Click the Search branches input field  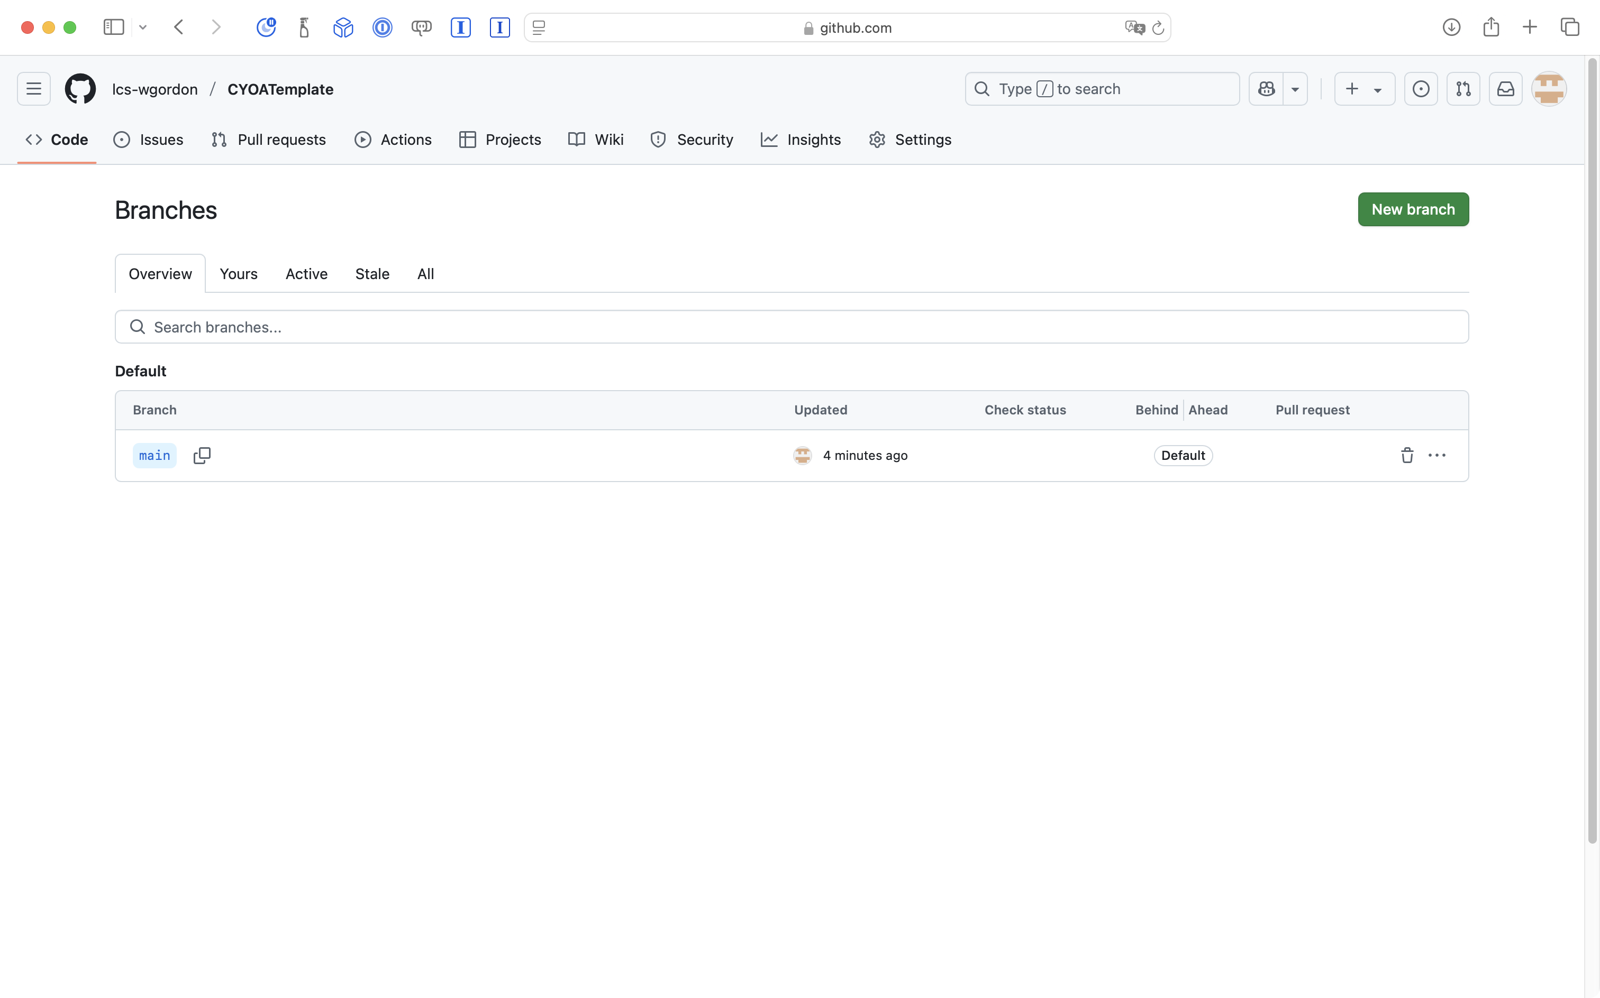792,327
